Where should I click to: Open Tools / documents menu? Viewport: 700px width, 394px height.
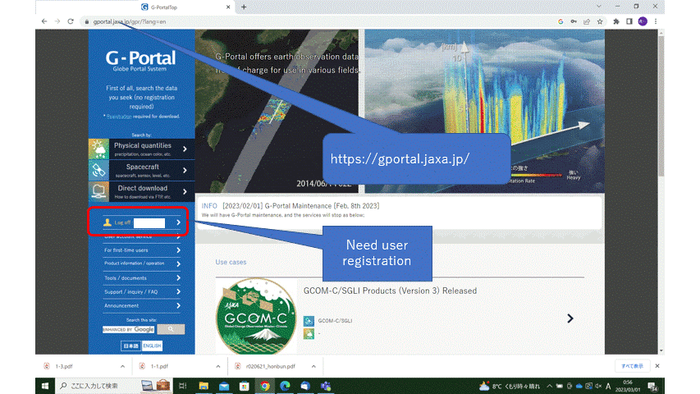click(141, 278)
